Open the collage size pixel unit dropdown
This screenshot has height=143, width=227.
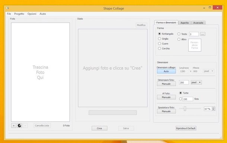[208, 71]
